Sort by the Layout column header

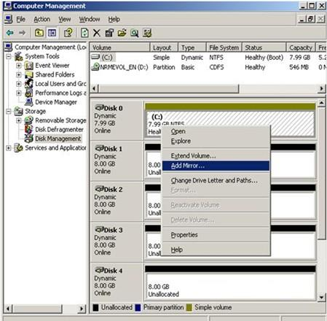(165, 47)
